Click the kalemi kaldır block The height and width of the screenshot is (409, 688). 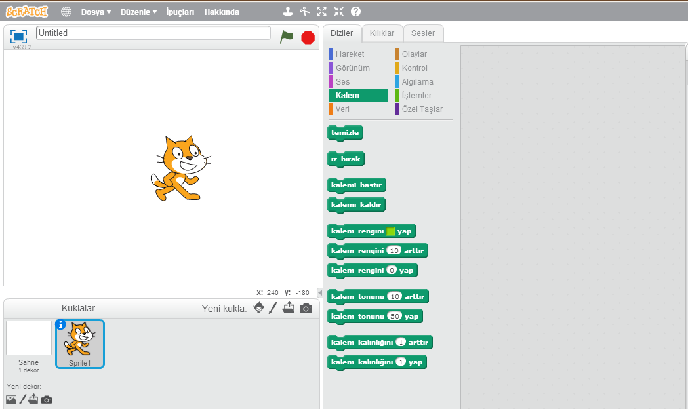point(356,204)
